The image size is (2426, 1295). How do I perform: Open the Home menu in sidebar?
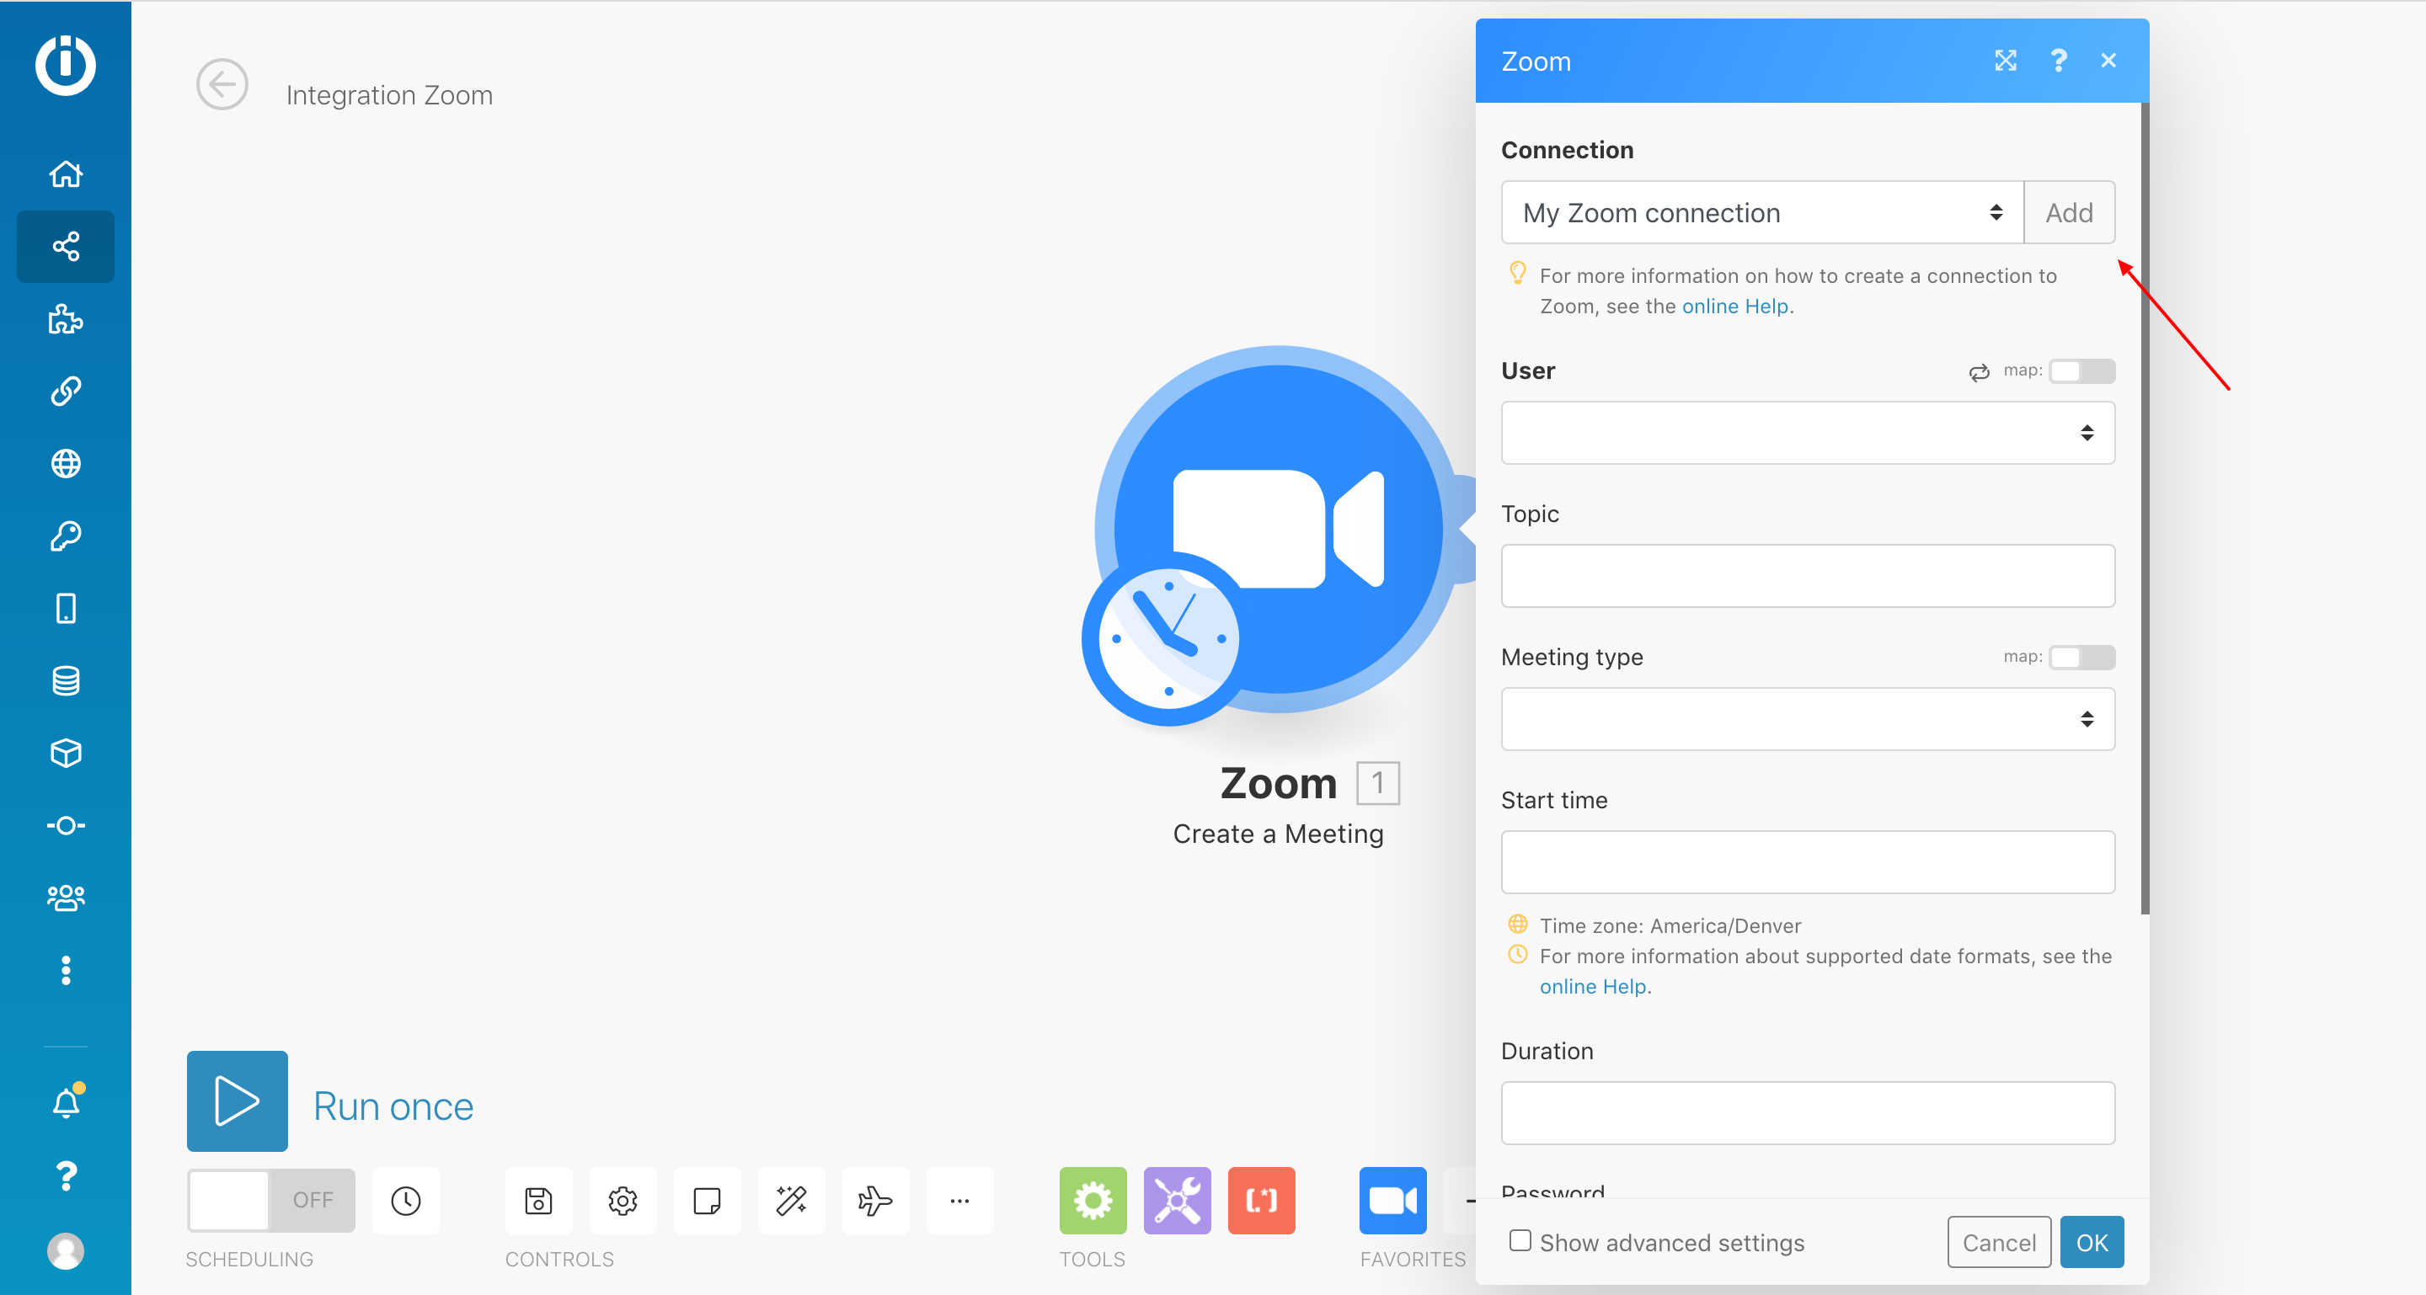click(65, 174)
